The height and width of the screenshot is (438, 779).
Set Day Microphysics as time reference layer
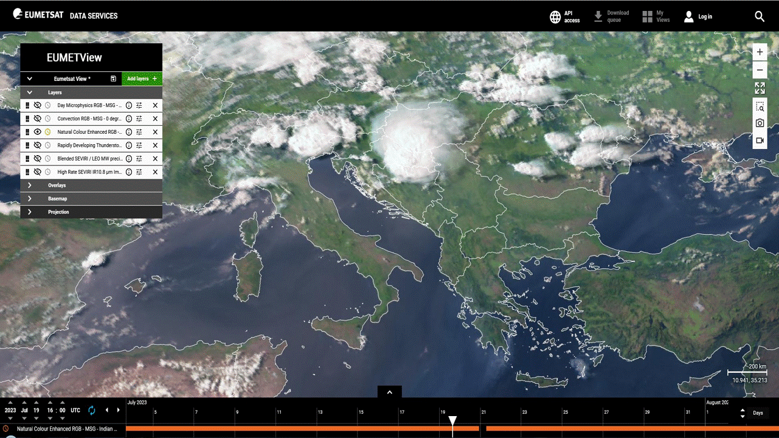[48, 105]
